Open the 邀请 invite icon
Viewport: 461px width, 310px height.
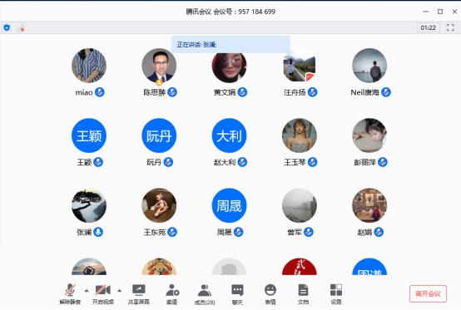172,290
